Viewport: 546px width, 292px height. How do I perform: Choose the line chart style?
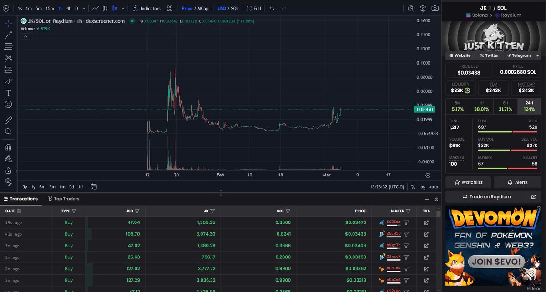(95, 8)
